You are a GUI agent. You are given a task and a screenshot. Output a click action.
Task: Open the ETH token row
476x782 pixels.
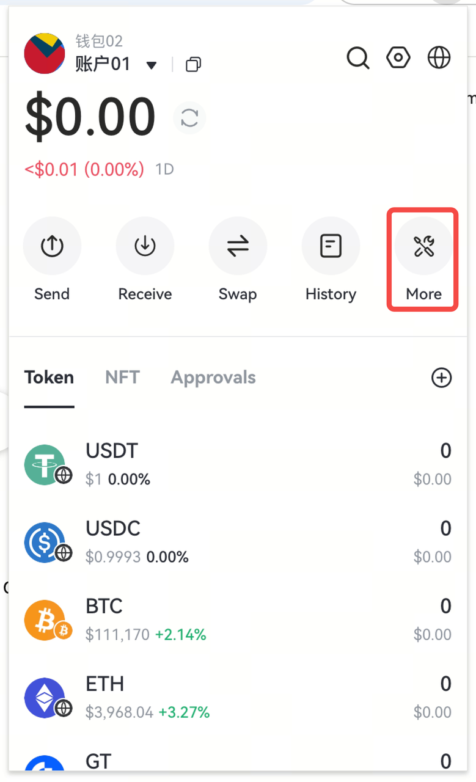(x=237, y=697)
